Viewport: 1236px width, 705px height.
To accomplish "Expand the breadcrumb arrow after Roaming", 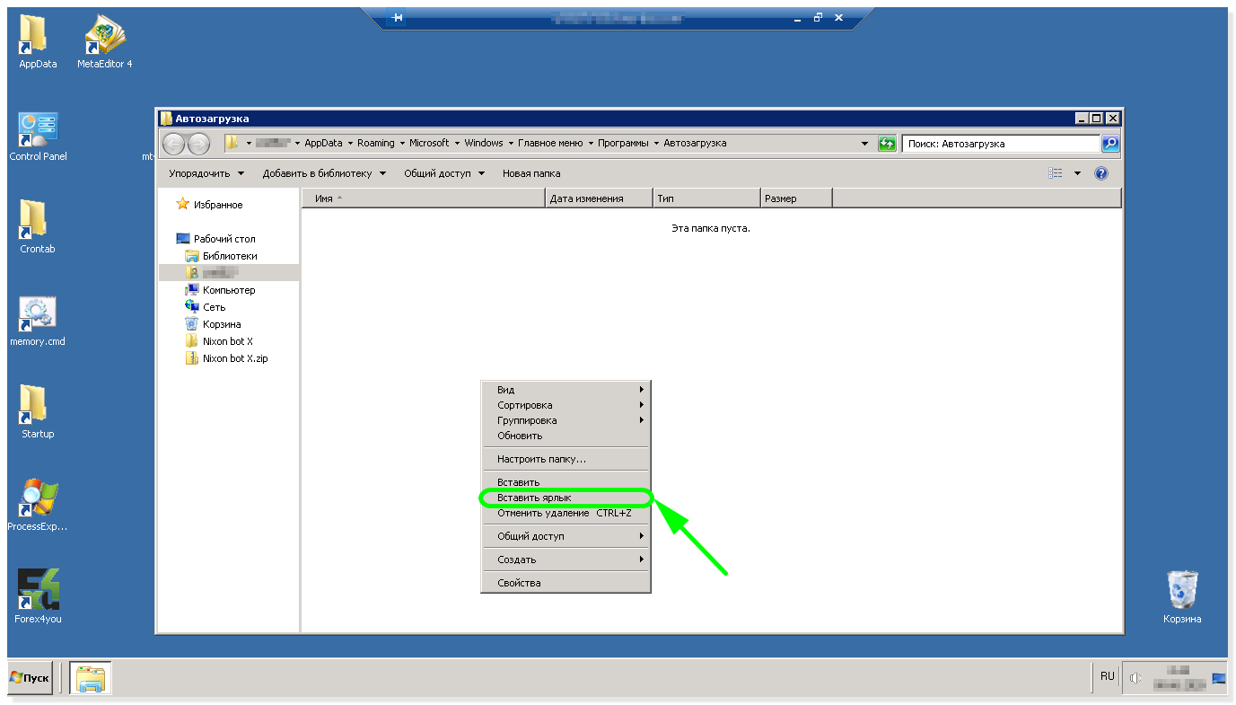I will tap(402, 144).
